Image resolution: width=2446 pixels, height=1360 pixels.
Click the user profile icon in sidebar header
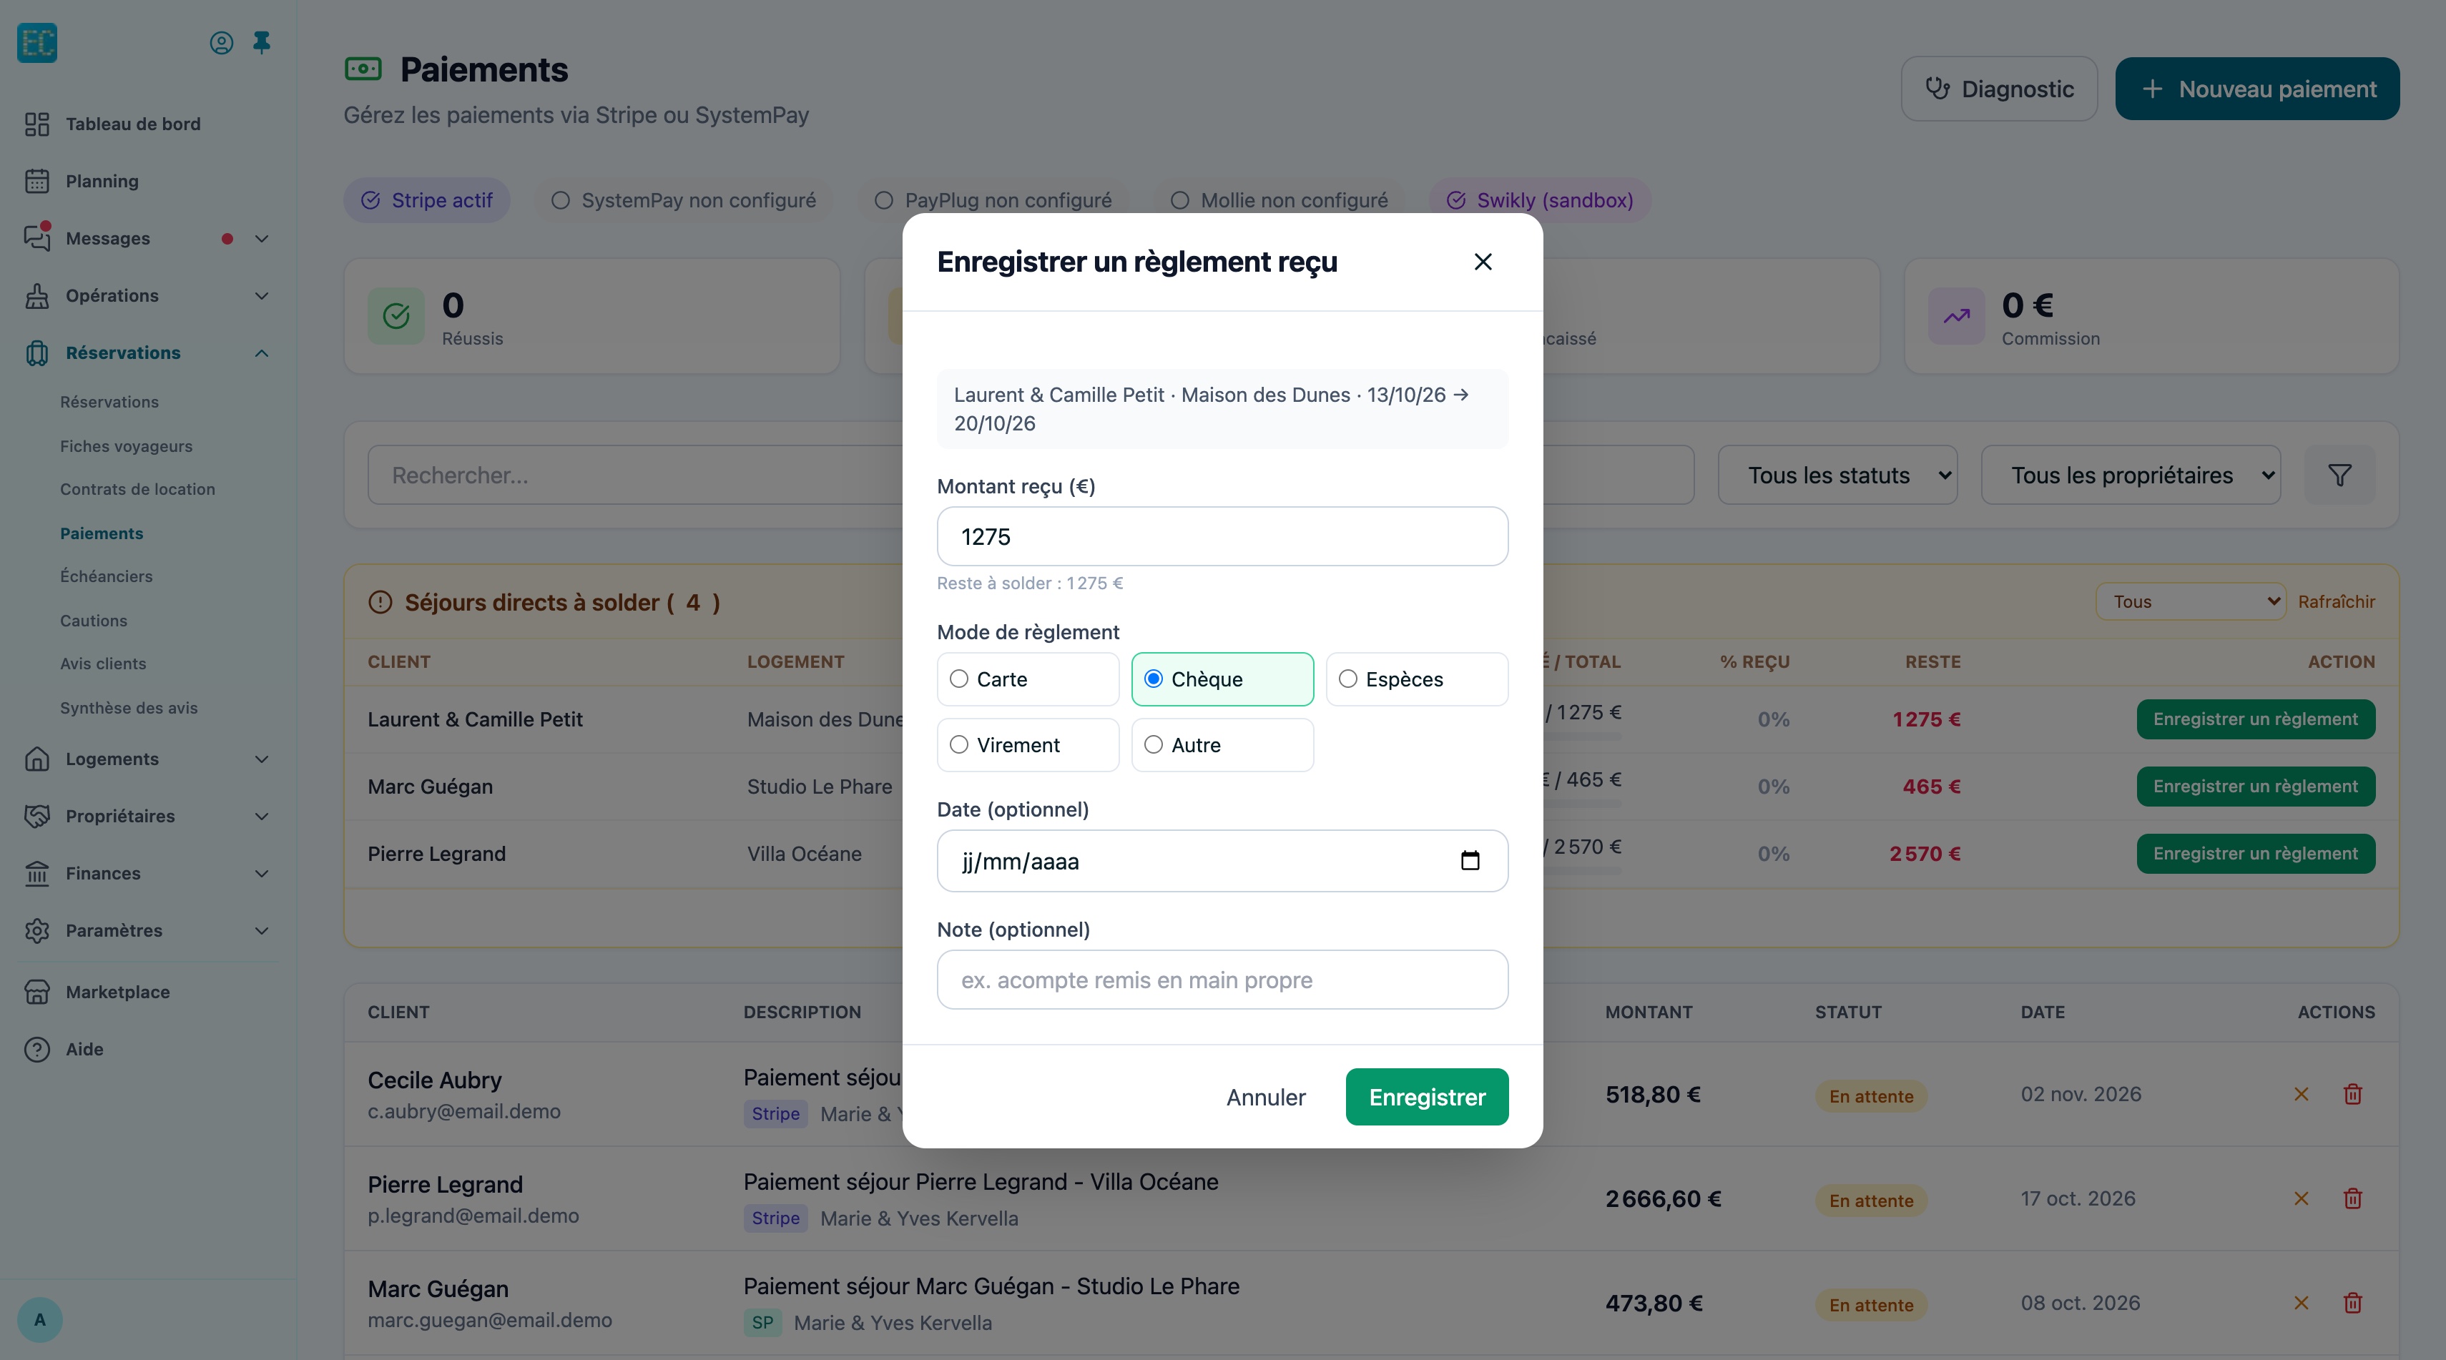pos(221,43)
